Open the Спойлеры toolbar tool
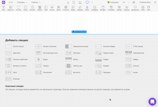 tap(111, 8)
